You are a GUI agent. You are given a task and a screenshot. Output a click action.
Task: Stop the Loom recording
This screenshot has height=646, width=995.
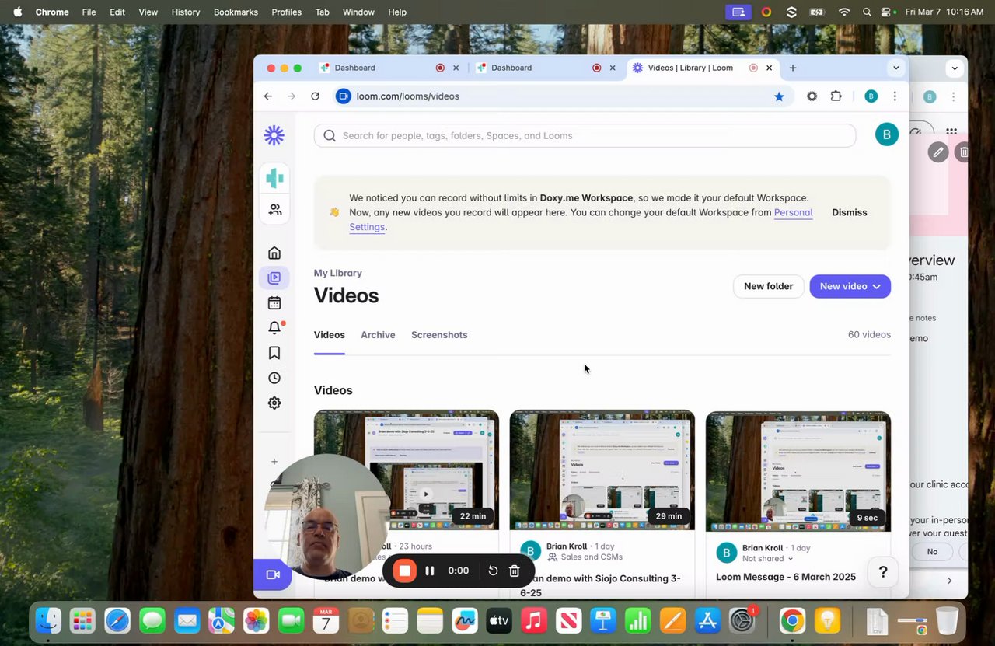tap(405, 571)
